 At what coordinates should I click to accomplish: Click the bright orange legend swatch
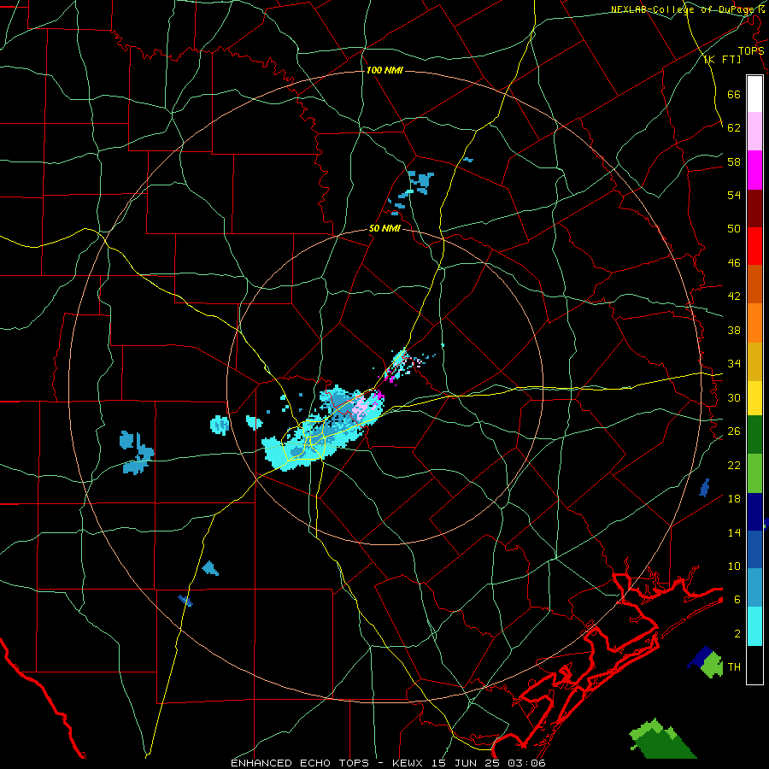(754, 322)
